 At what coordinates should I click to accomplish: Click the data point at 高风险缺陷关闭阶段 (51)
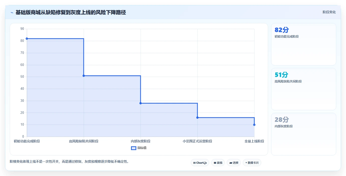[x=84, y=76]
